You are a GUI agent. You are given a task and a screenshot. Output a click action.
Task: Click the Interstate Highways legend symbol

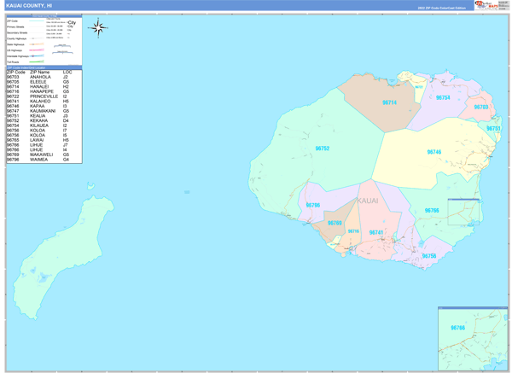(x=36, y=55)
